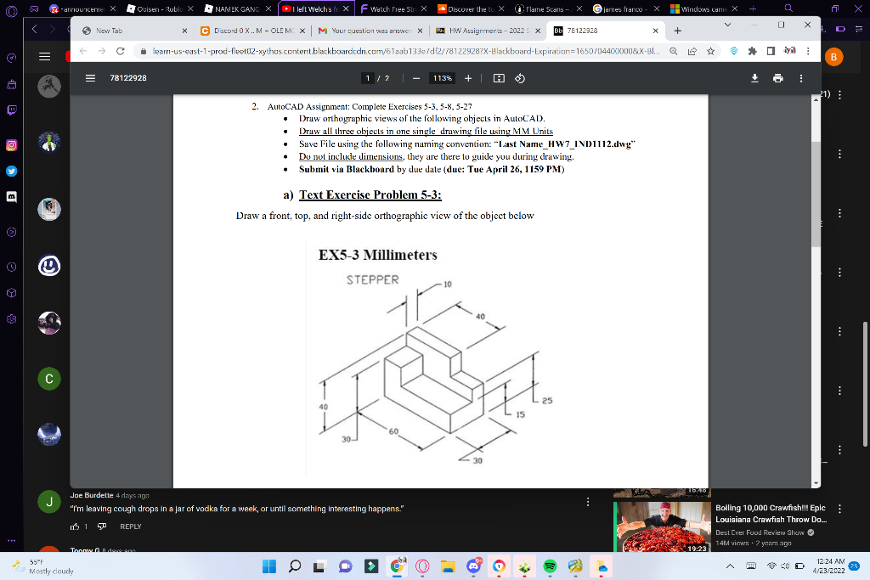The image size is (870, 580).
Task: Switch to Discord 0 X.. M Chrome tab
Action: [x=253, y=31]
